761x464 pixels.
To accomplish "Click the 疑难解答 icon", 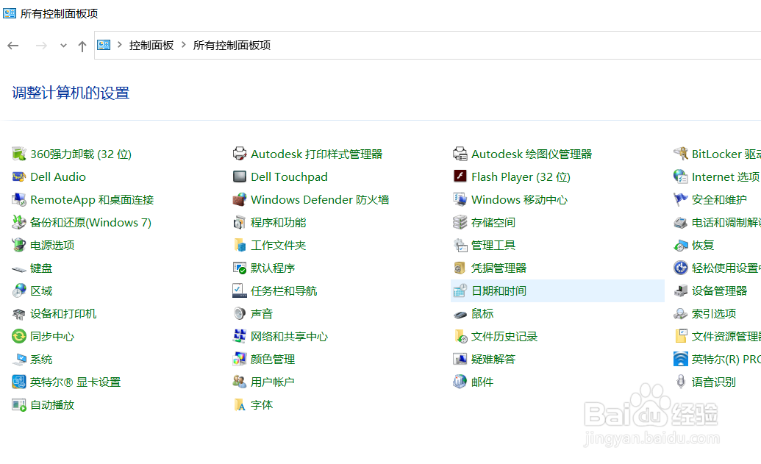I will pos(460,359).
